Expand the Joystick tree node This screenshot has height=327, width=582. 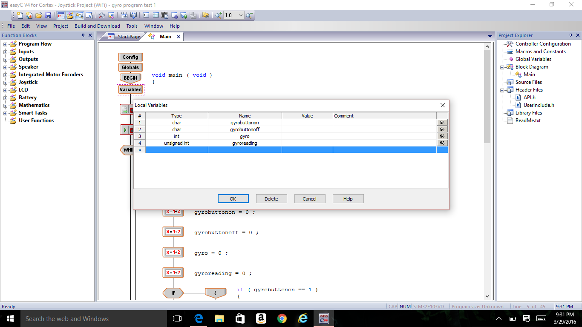click(x=6, y=82)
